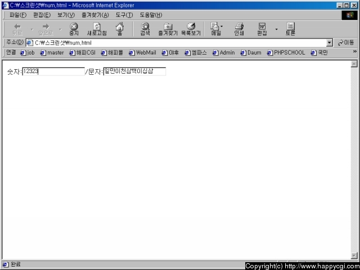Open the 야후 link
The width and height of the screenshot is (360, 270).
tap(170, 53)
